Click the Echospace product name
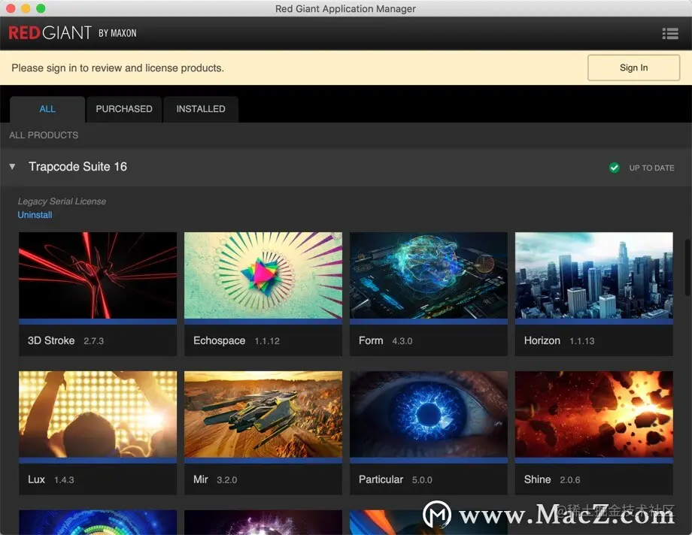Viewport: 692px width, 535px height. [220, 340]
